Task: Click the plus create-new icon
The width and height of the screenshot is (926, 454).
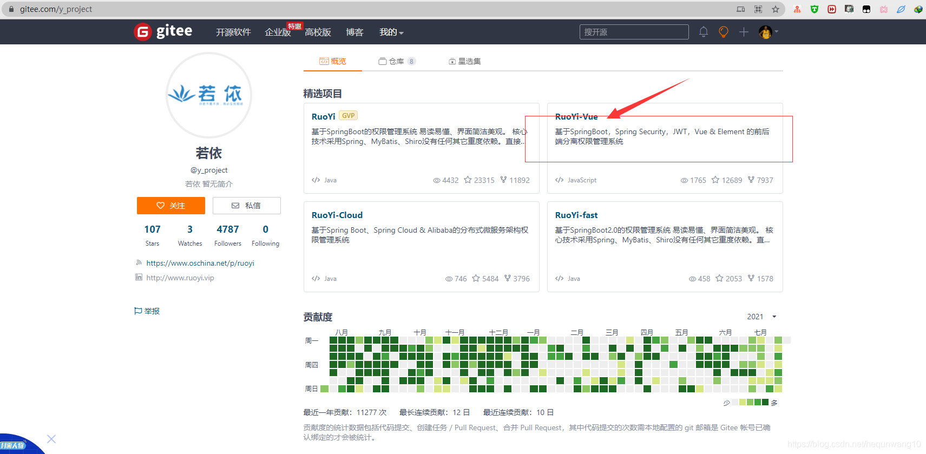Action: [x=744, y=32]
